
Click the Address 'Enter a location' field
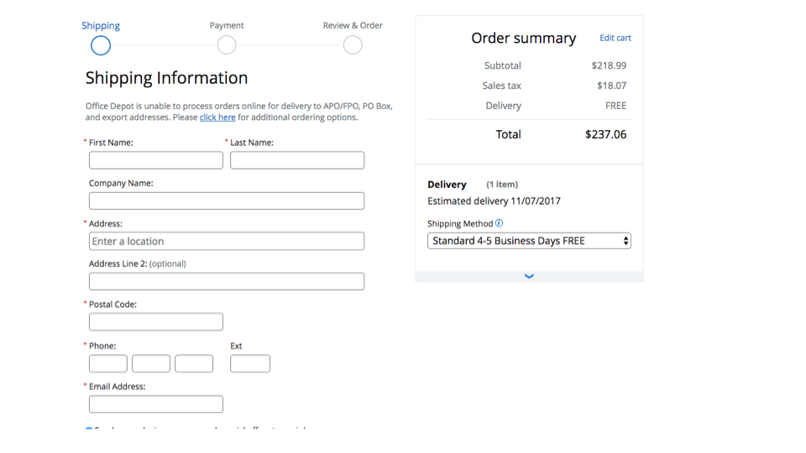(227, 242)
